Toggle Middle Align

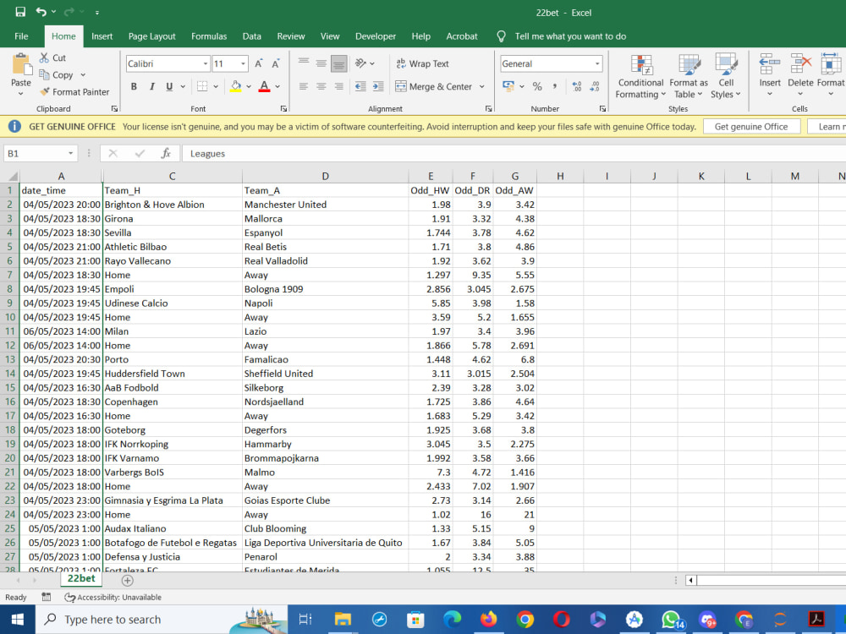321,63
